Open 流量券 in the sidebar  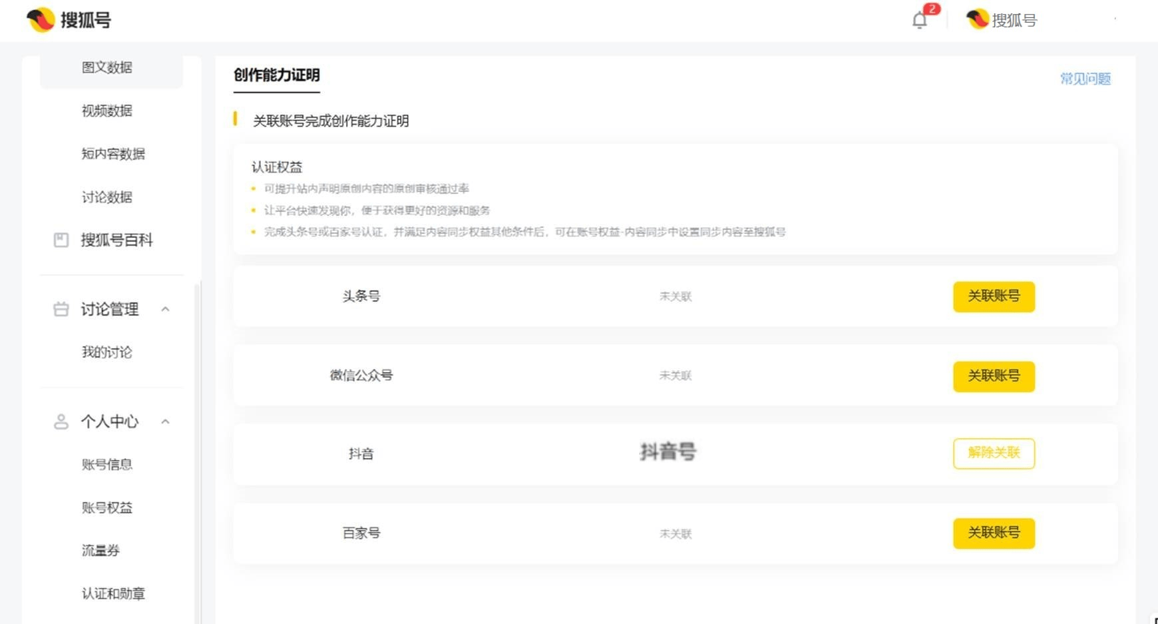pos(100,551)
